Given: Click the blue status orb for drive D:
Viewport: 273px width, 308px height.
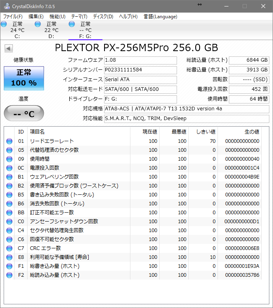Looking at the screenshot, I should (38, 24).
